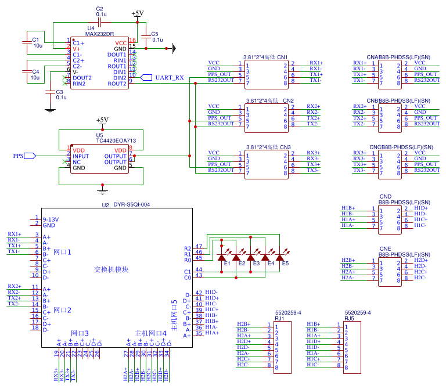Click the MAX232DR chip body
The image size is (446, 389).
click(99, 63)
